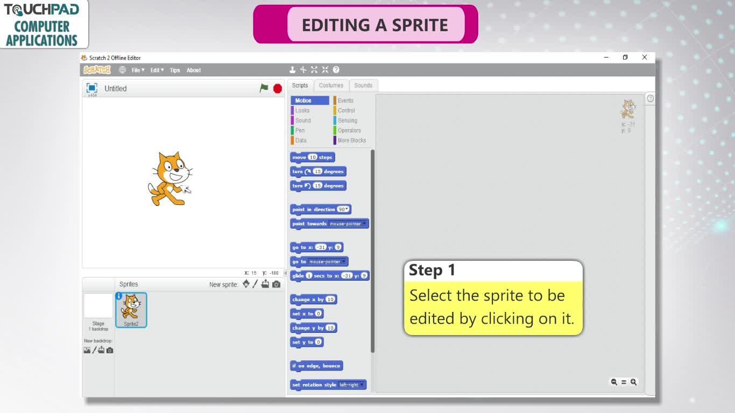Open the help panel question mark at right
Image resolution: width=735 pixels, height=413 pixels.
[x=650, y=98]
